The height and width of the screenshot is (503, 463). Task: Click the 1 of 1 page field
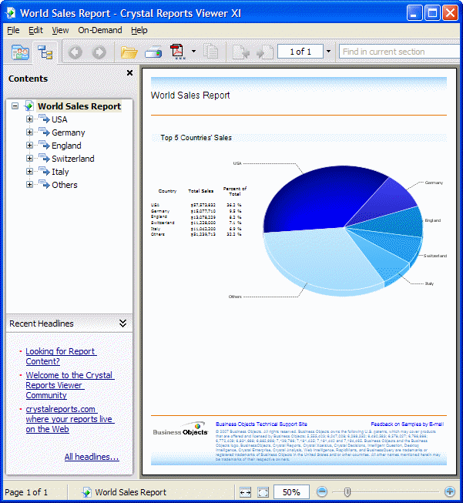point(300,52)
